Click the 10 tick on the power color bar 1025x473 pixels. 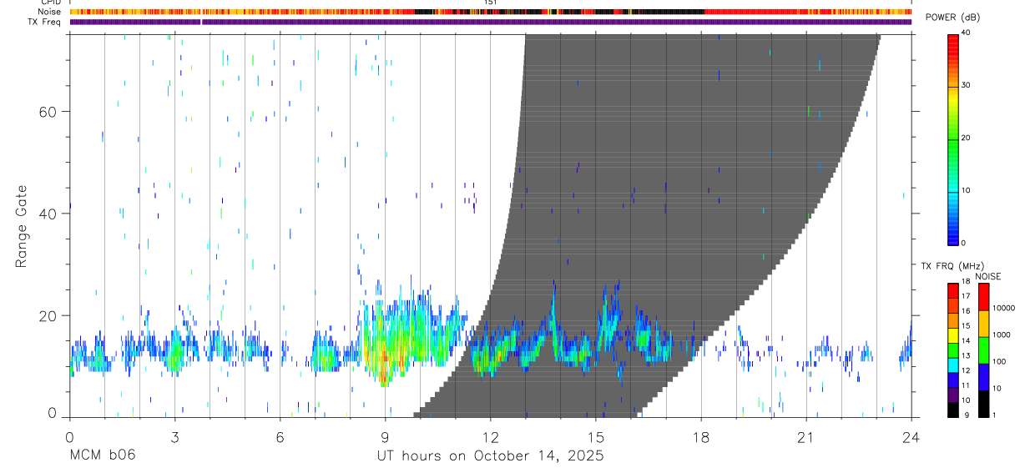[967, 190]
